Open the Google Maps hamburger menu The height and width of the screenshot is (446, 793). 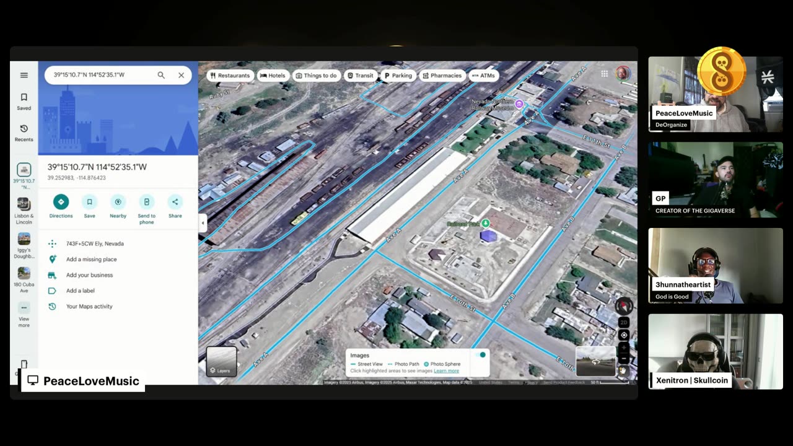click(x=24, y=75)
